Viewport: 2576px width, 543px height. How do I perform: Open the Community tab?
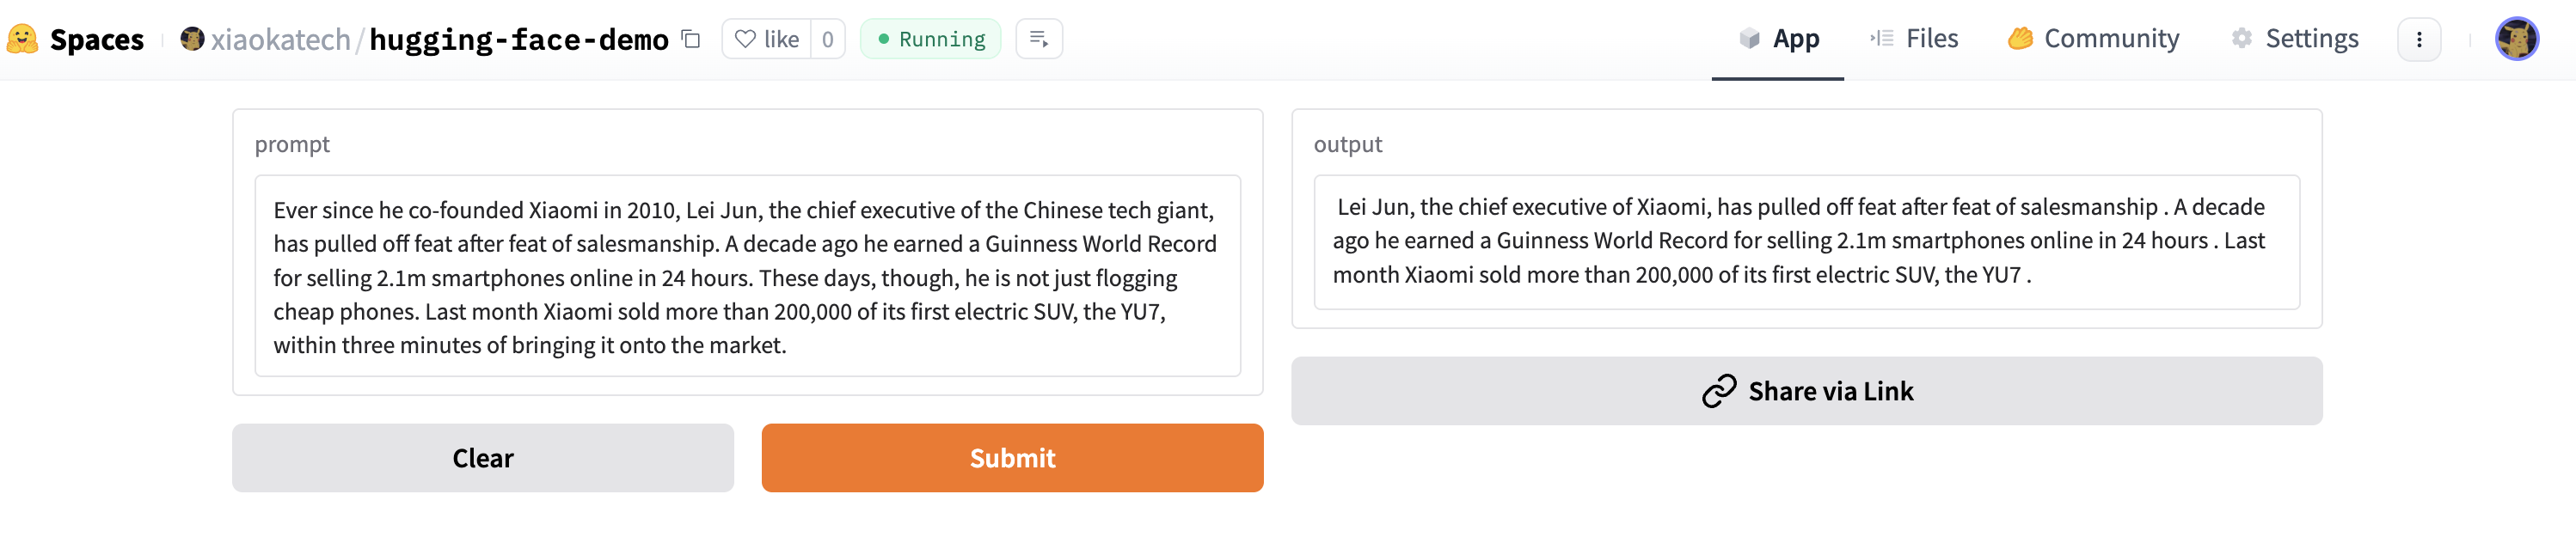coord(2093,39)
